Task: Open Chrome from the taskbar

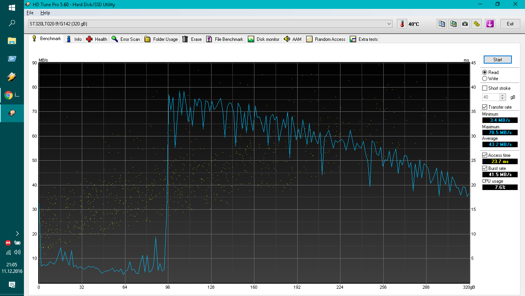Action: (x=8, y=95)
